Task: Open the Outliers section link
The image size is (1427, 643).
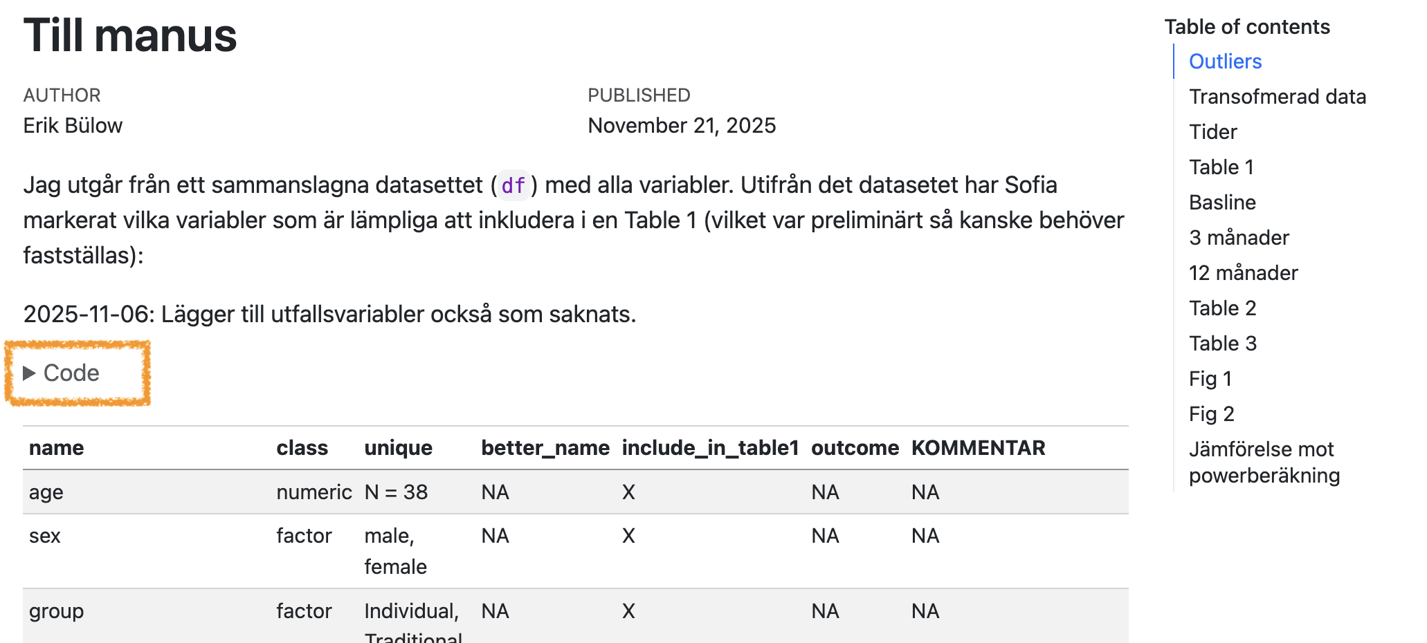Action: tap(1225, 62)
